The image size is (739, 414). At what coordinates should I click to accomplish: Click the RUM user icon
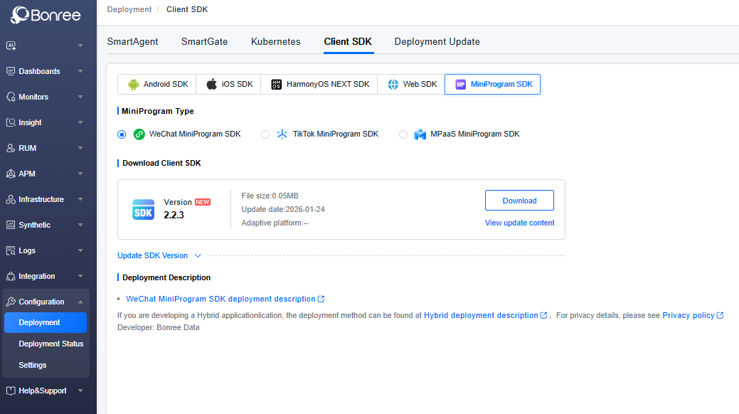(11, 148)
